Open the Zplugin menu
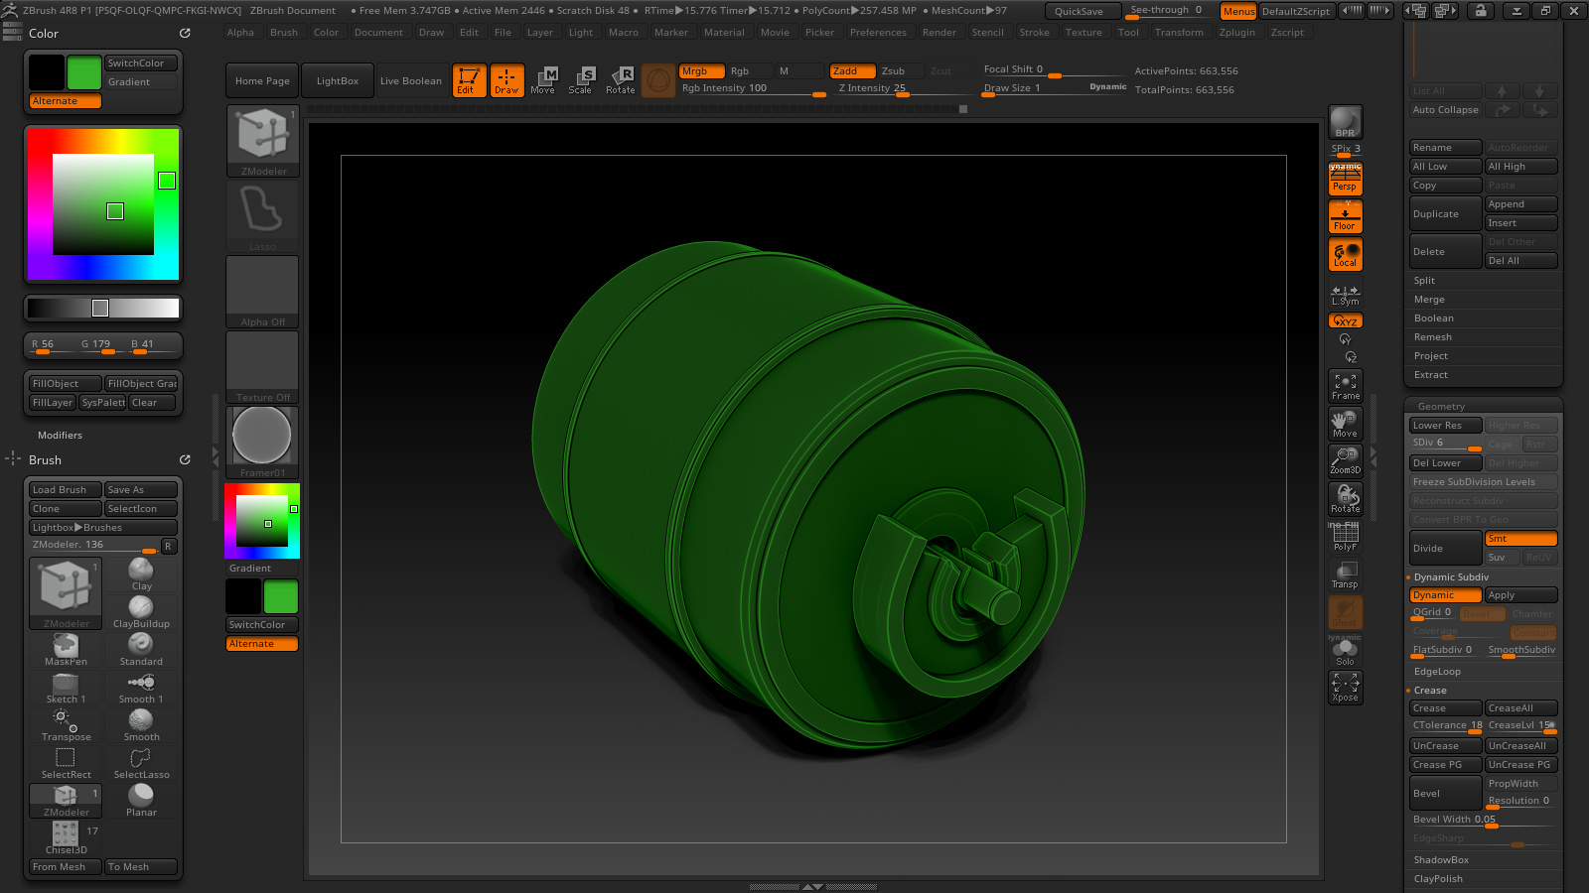The image size is (1589, 893). [1236, 33]
